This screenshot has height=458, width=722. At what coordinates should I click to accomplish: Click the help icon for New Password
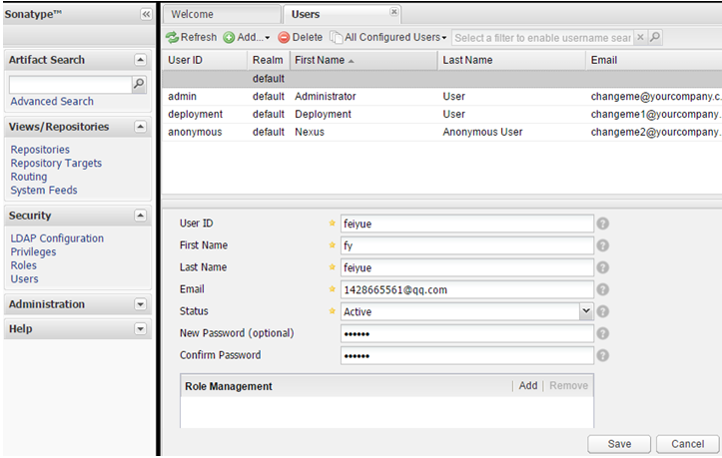[x=603, y=333]
